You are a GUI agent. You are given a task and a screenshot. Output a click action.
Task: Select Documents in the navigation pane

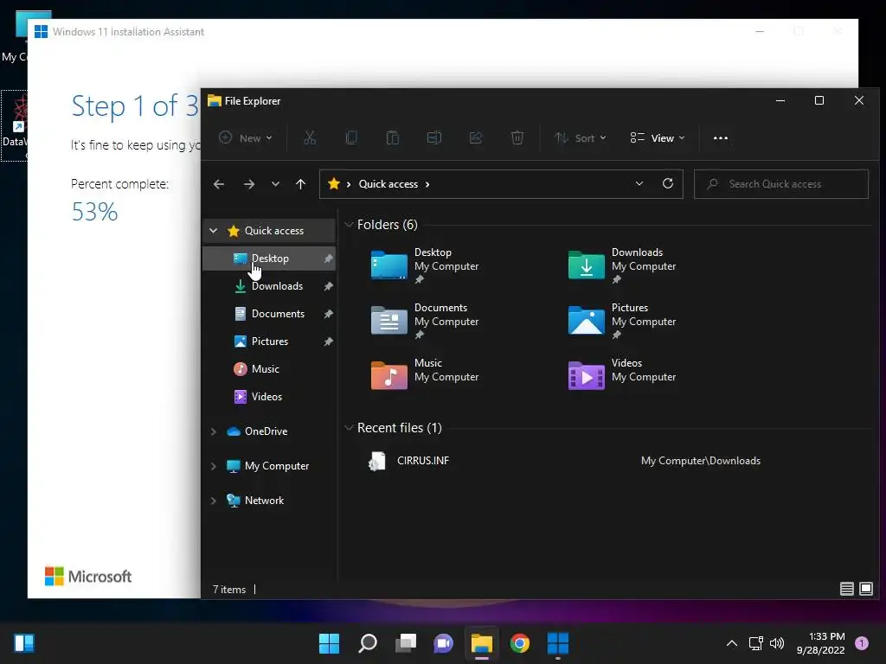click(269, 313)
